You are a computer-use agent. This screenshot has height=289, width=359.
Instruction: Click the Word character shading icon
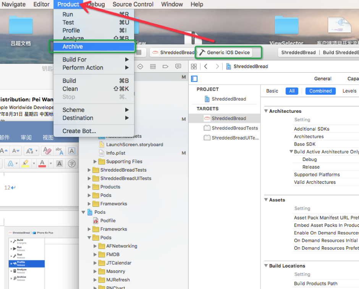pos(60,163)
